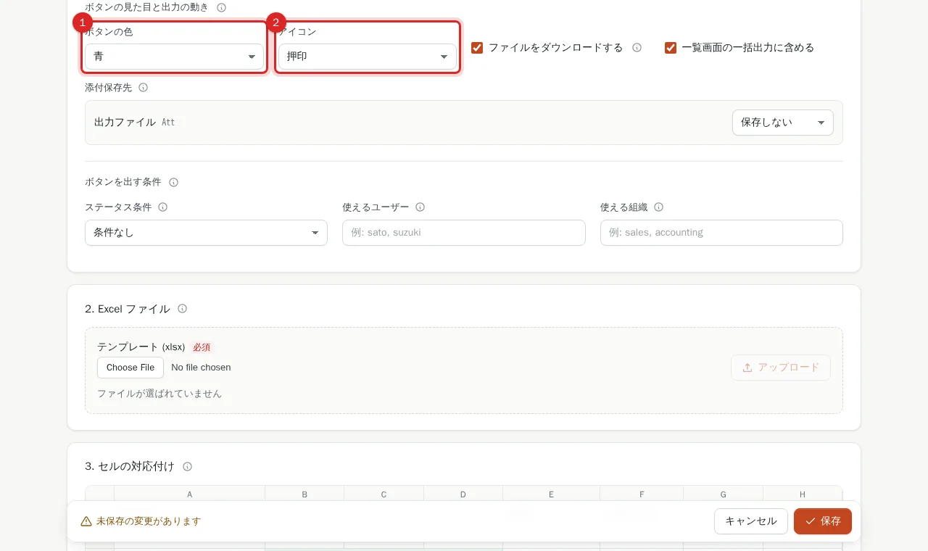Toggle 一覧画面の一括出力に含める checkbox
The image size is (928, 551).
coord(671,48)
